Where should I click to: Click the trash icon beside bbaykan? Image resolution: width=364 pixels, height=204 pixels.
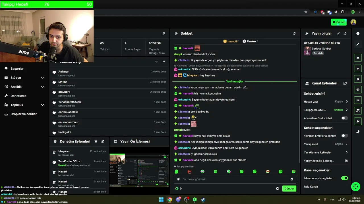tap(54, 152)
